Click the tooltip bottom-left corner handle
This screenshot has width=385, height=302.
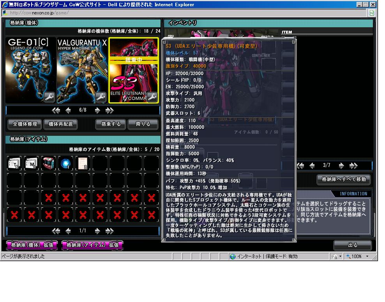coord(164,240)
